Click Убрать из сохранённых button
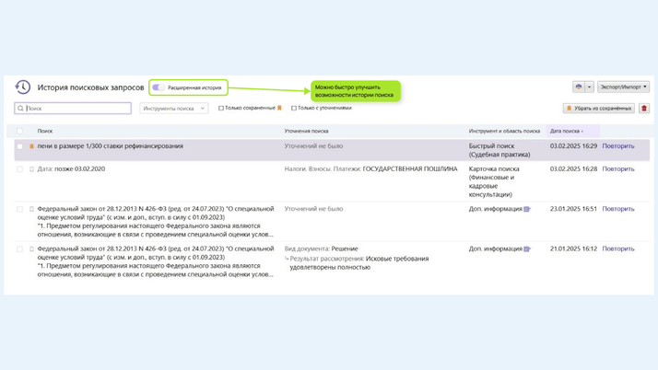 (x=599, y=108)
